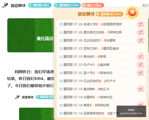149x120 pixels.
Task: Click the green match banner reading 桑托斯拉
Action: (31, 35)
